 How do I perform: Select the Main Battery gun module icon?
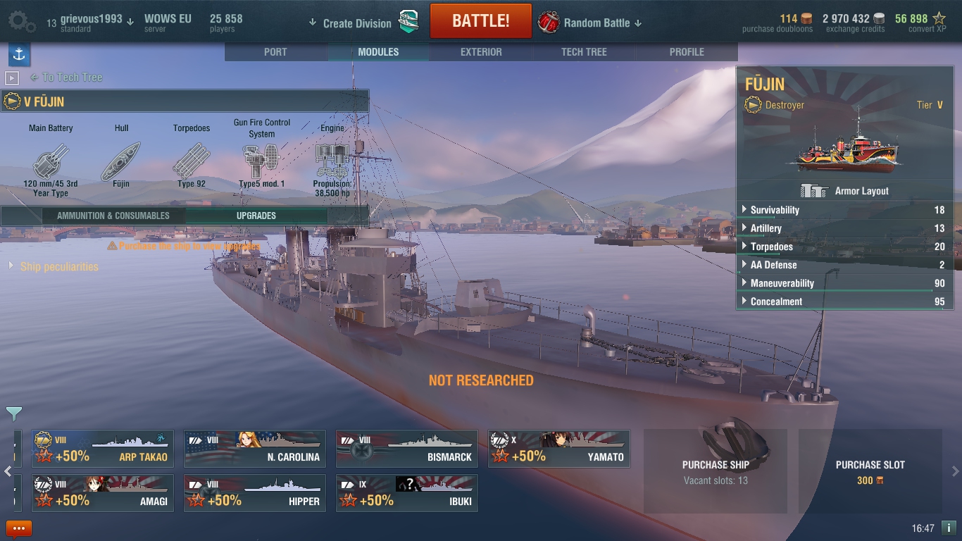51,161
